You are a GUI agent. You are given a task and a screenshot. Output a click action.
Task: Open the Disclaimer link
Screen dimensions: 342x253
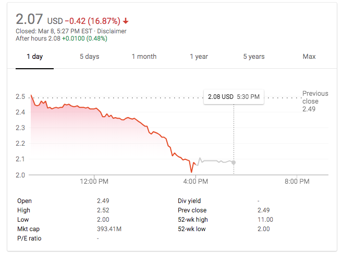coord(113,31)
